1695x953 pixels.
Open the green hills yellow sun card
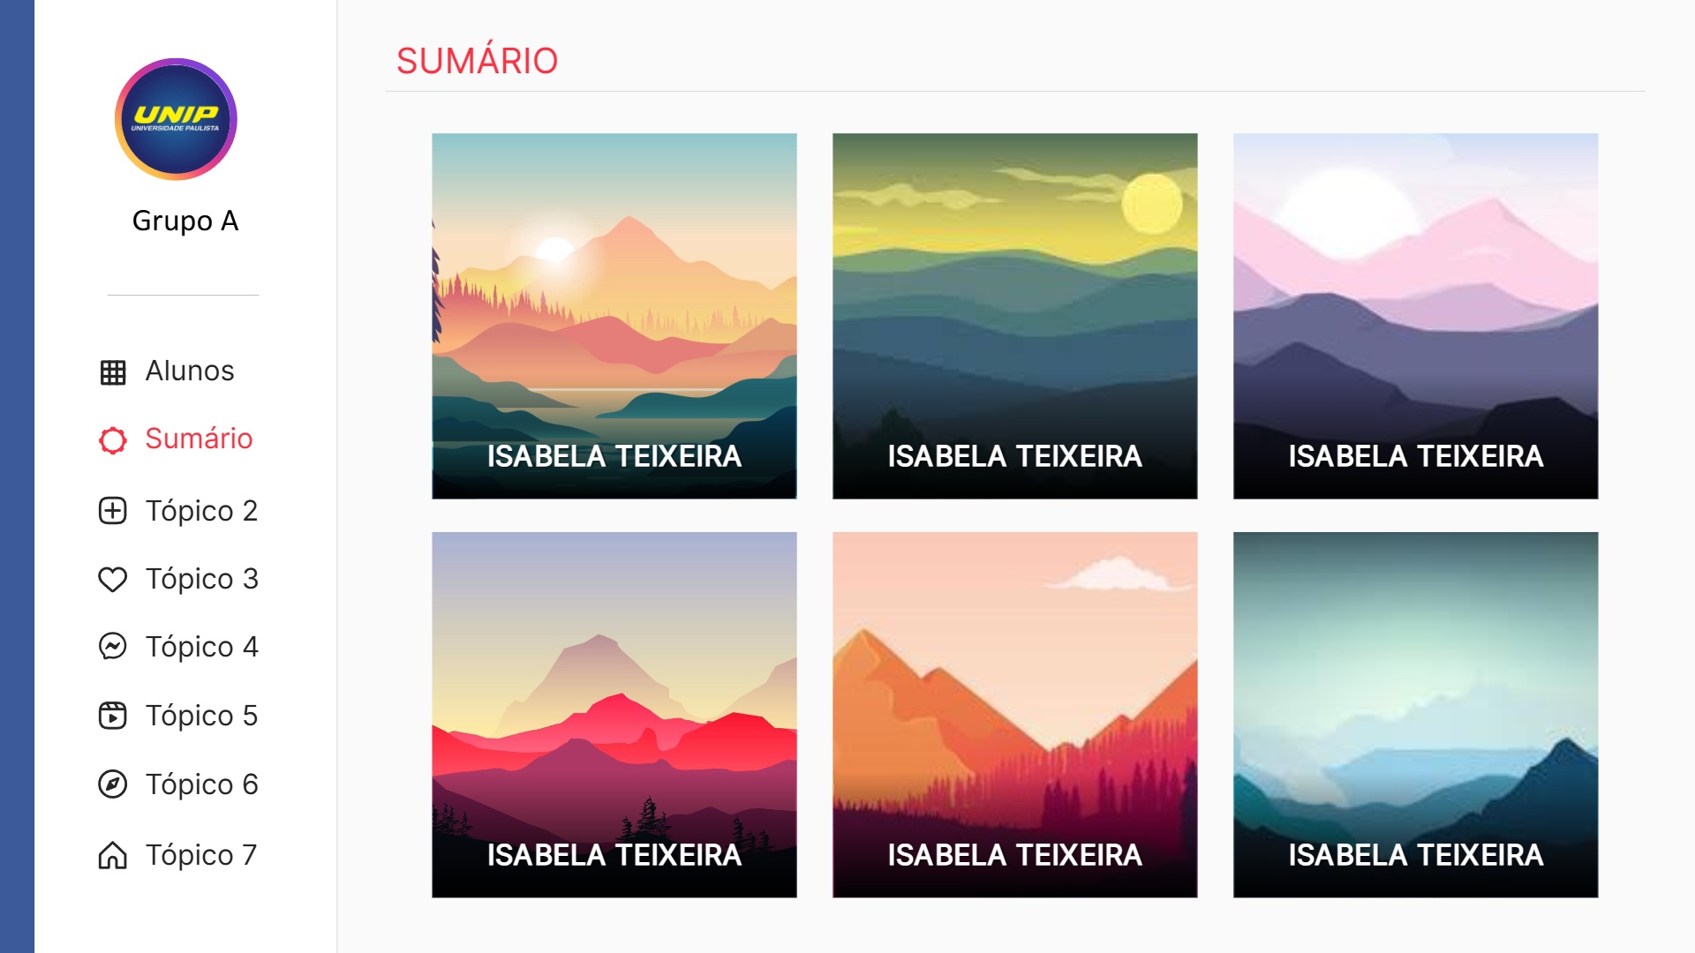(x=1015, y=316)
